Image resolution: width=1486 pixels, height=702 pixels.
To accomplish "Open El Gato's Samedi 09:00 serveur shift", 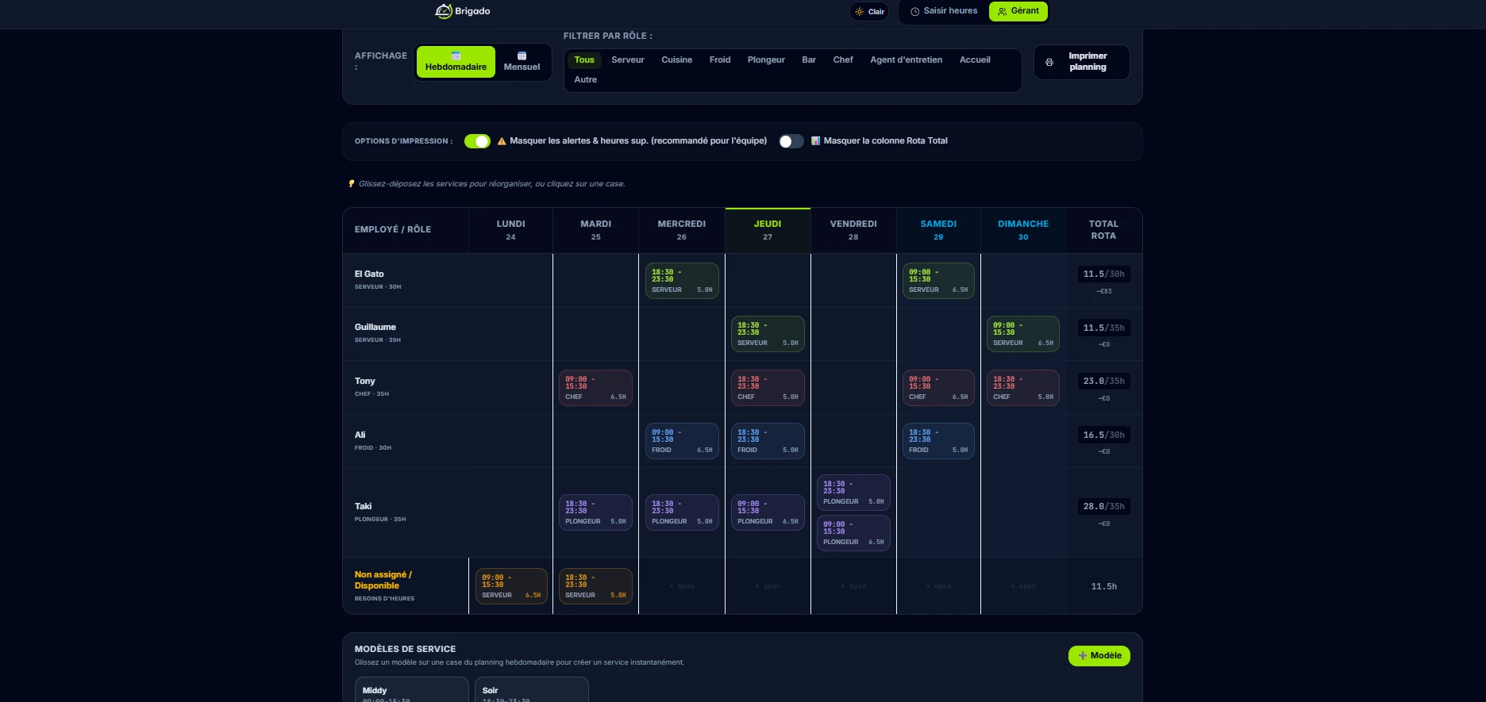I will pyautogui.click(x=938, y=281).
